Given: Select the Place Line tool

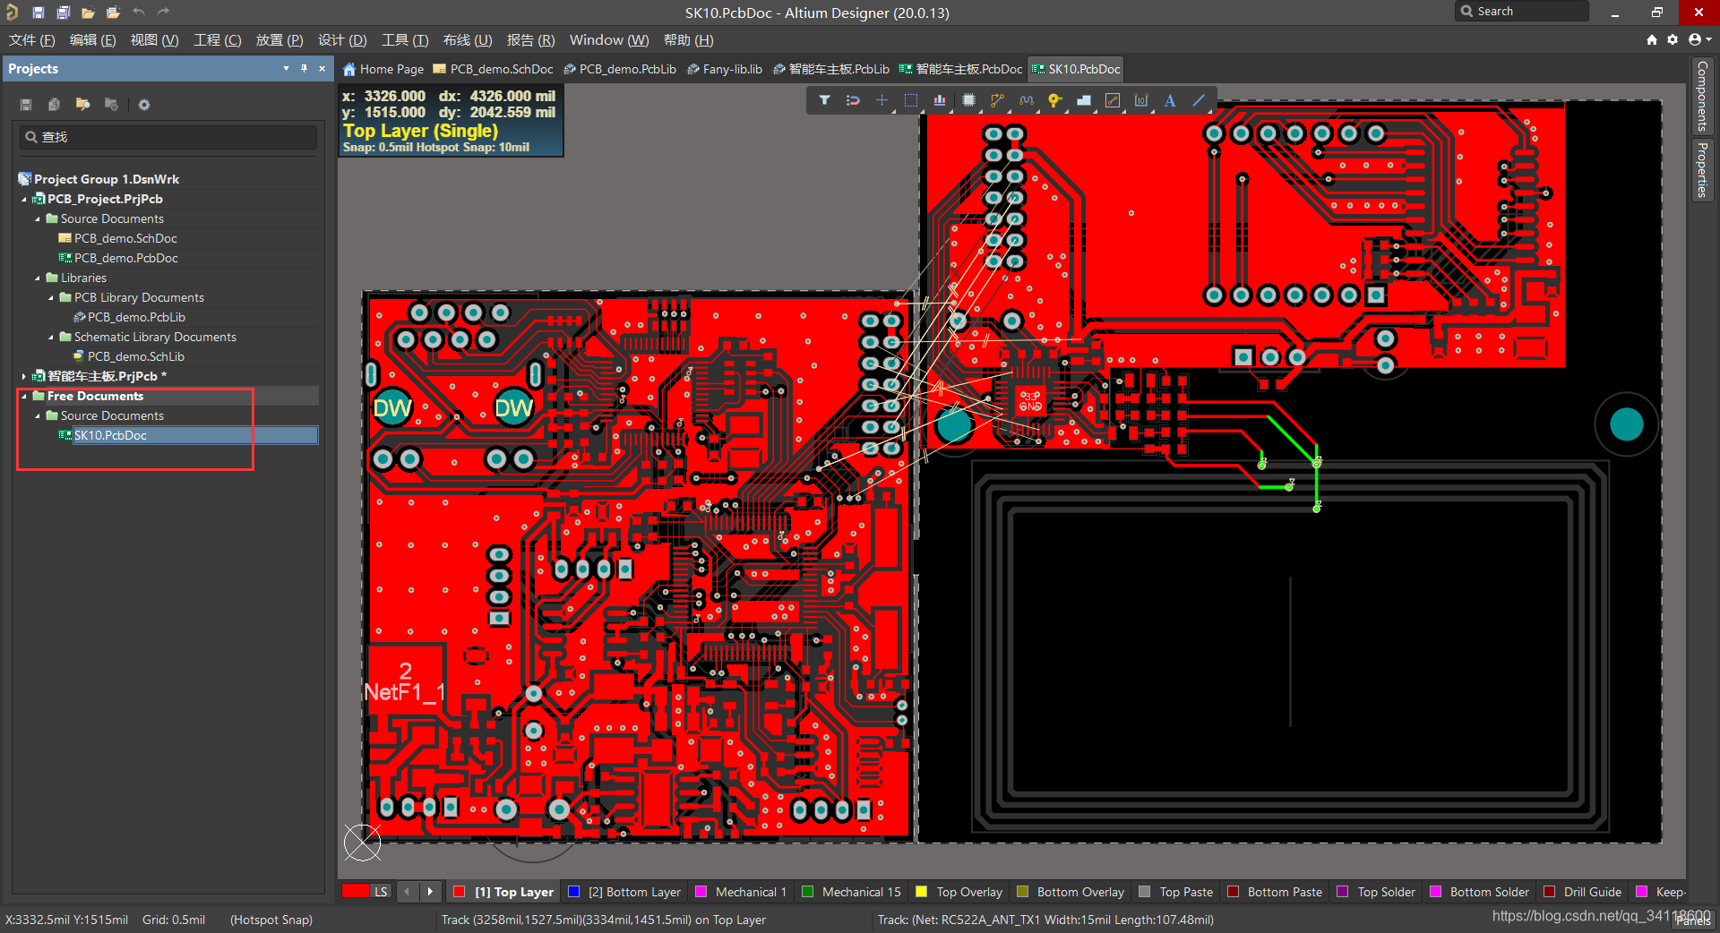Looking at the screenshot, I should (x=1200, y=100).
